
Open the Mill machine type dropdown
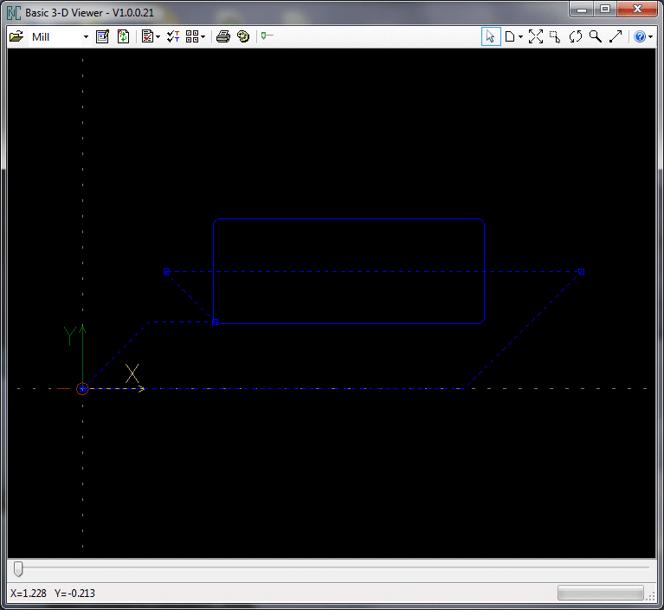(x=86, y=37)
